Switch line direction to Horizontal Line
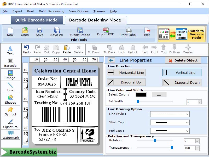209x157 pixels. (126, 72)
